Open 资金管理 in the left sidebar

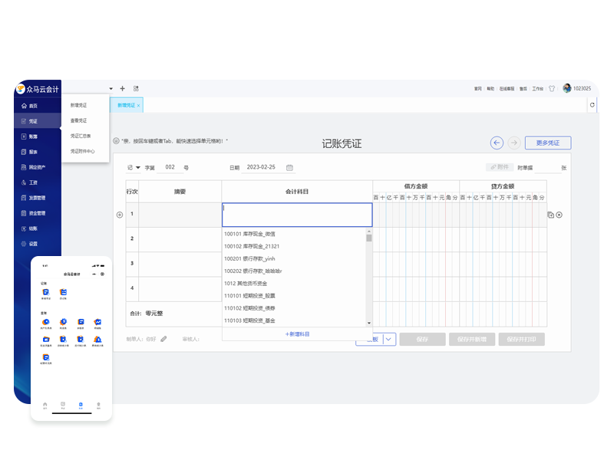click(x=33, y=213)
